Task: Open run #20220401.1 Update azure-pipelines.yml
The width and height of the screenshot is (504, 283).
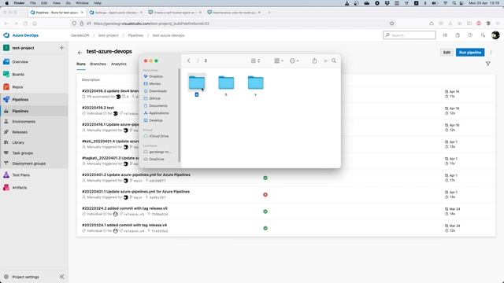Action: point(135,192)
